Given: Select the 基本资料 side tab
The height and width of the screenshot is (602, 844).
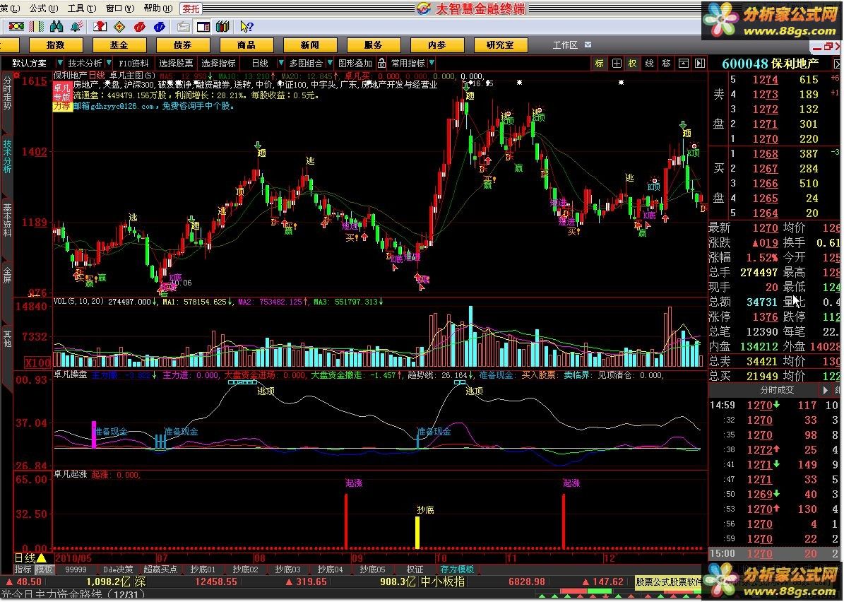Looking at the screenshot, I should click(x=7, y=219).
